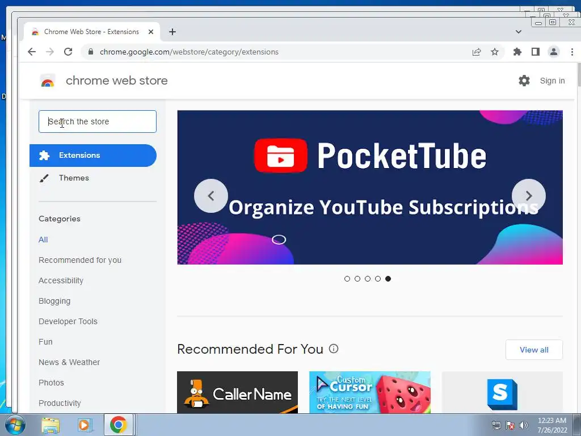Open the Extensions puzzle menu in the toolbar
Viewport: 581px width, 436px height.
(517, 52)
